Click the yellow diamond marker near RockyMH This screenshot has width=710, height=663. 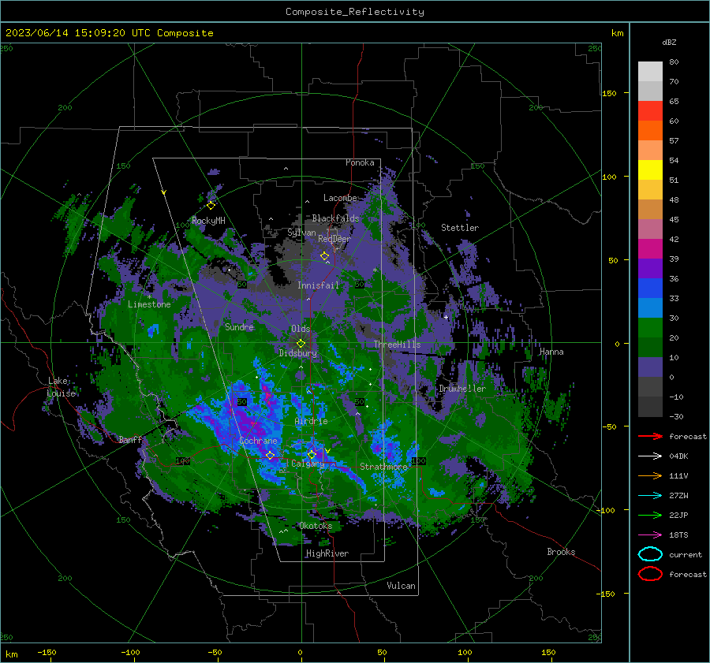tap(211, 206)
